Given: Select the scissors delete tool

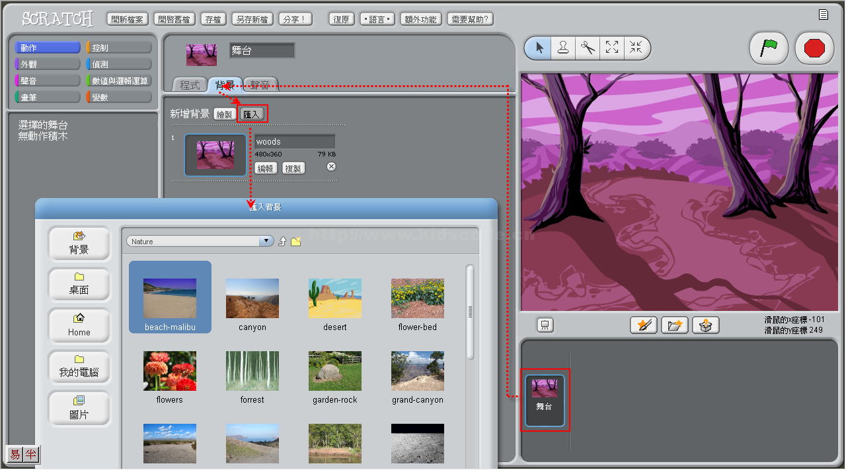Looking at the screenshot, I should pos(588,48).
